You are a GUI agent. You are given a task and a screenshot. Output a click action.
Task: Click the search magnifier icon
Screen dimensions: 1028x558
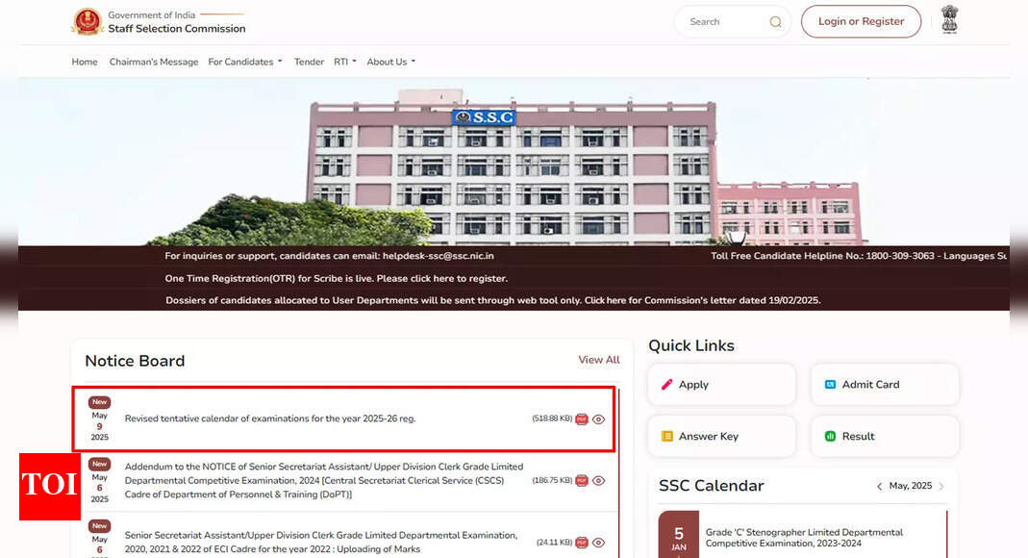pos(776,21)
